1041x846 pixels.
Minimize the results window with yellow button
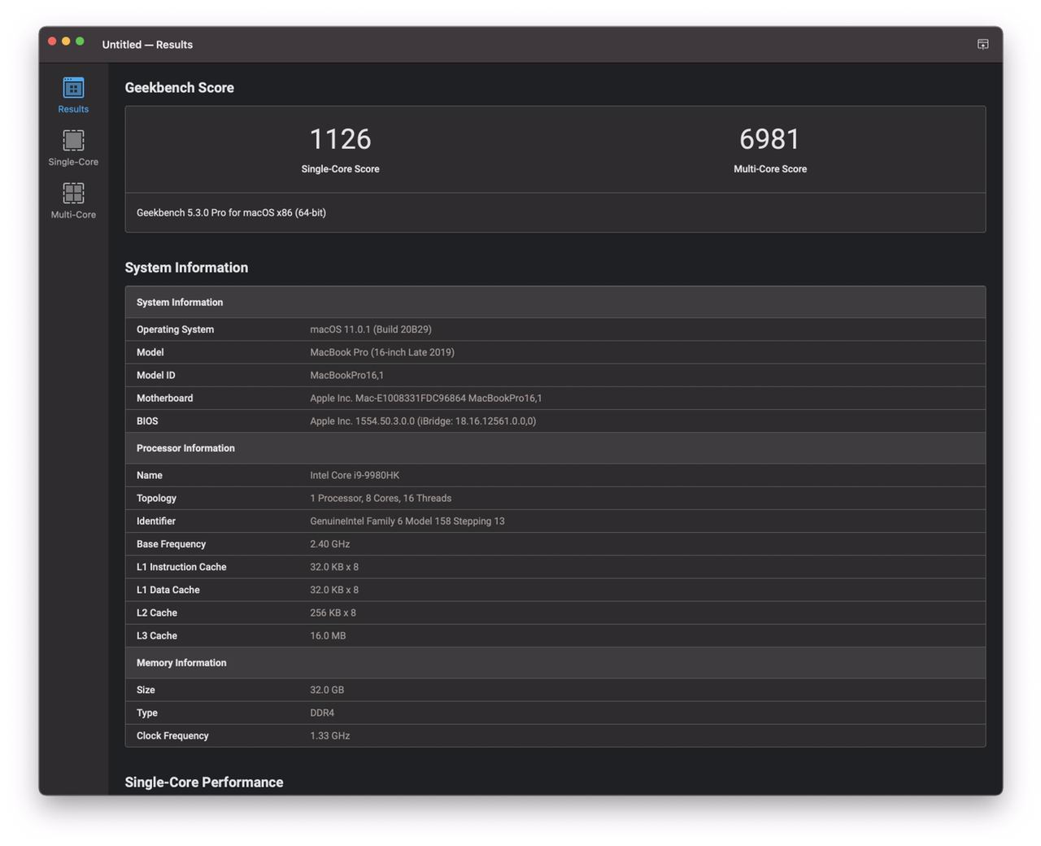(66, 41)
